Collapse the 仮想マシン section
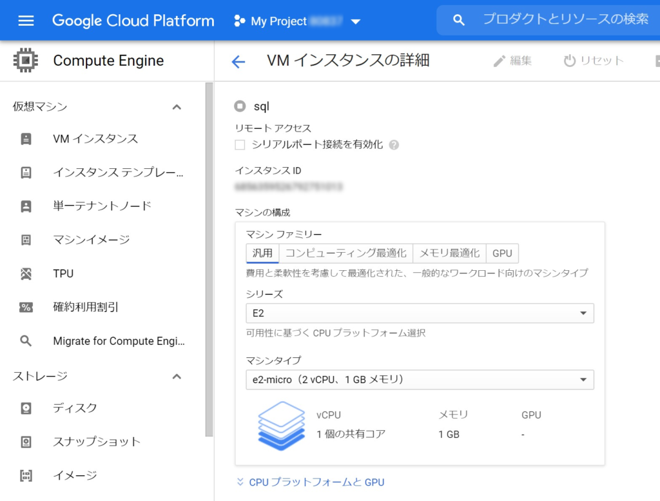 [x=177, y=107]
